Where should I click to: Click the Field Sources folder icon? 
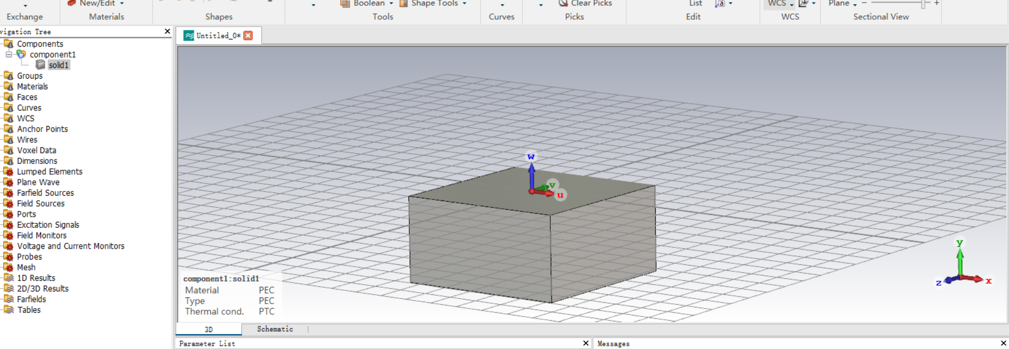tap(9, 203)
